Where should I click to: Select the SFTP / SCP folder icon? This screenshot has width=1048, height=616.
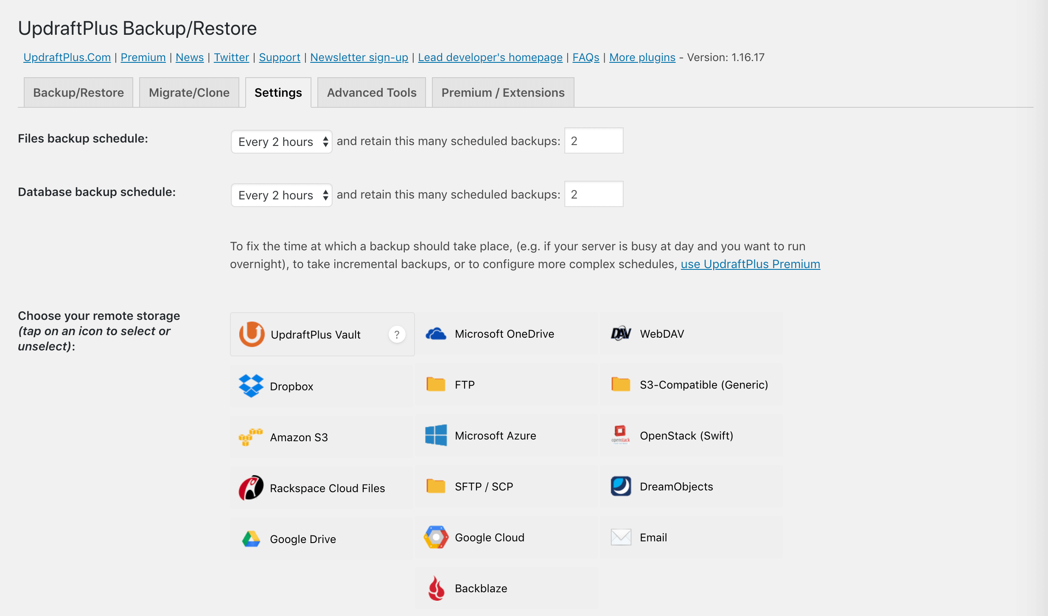[x=436, y=486]
